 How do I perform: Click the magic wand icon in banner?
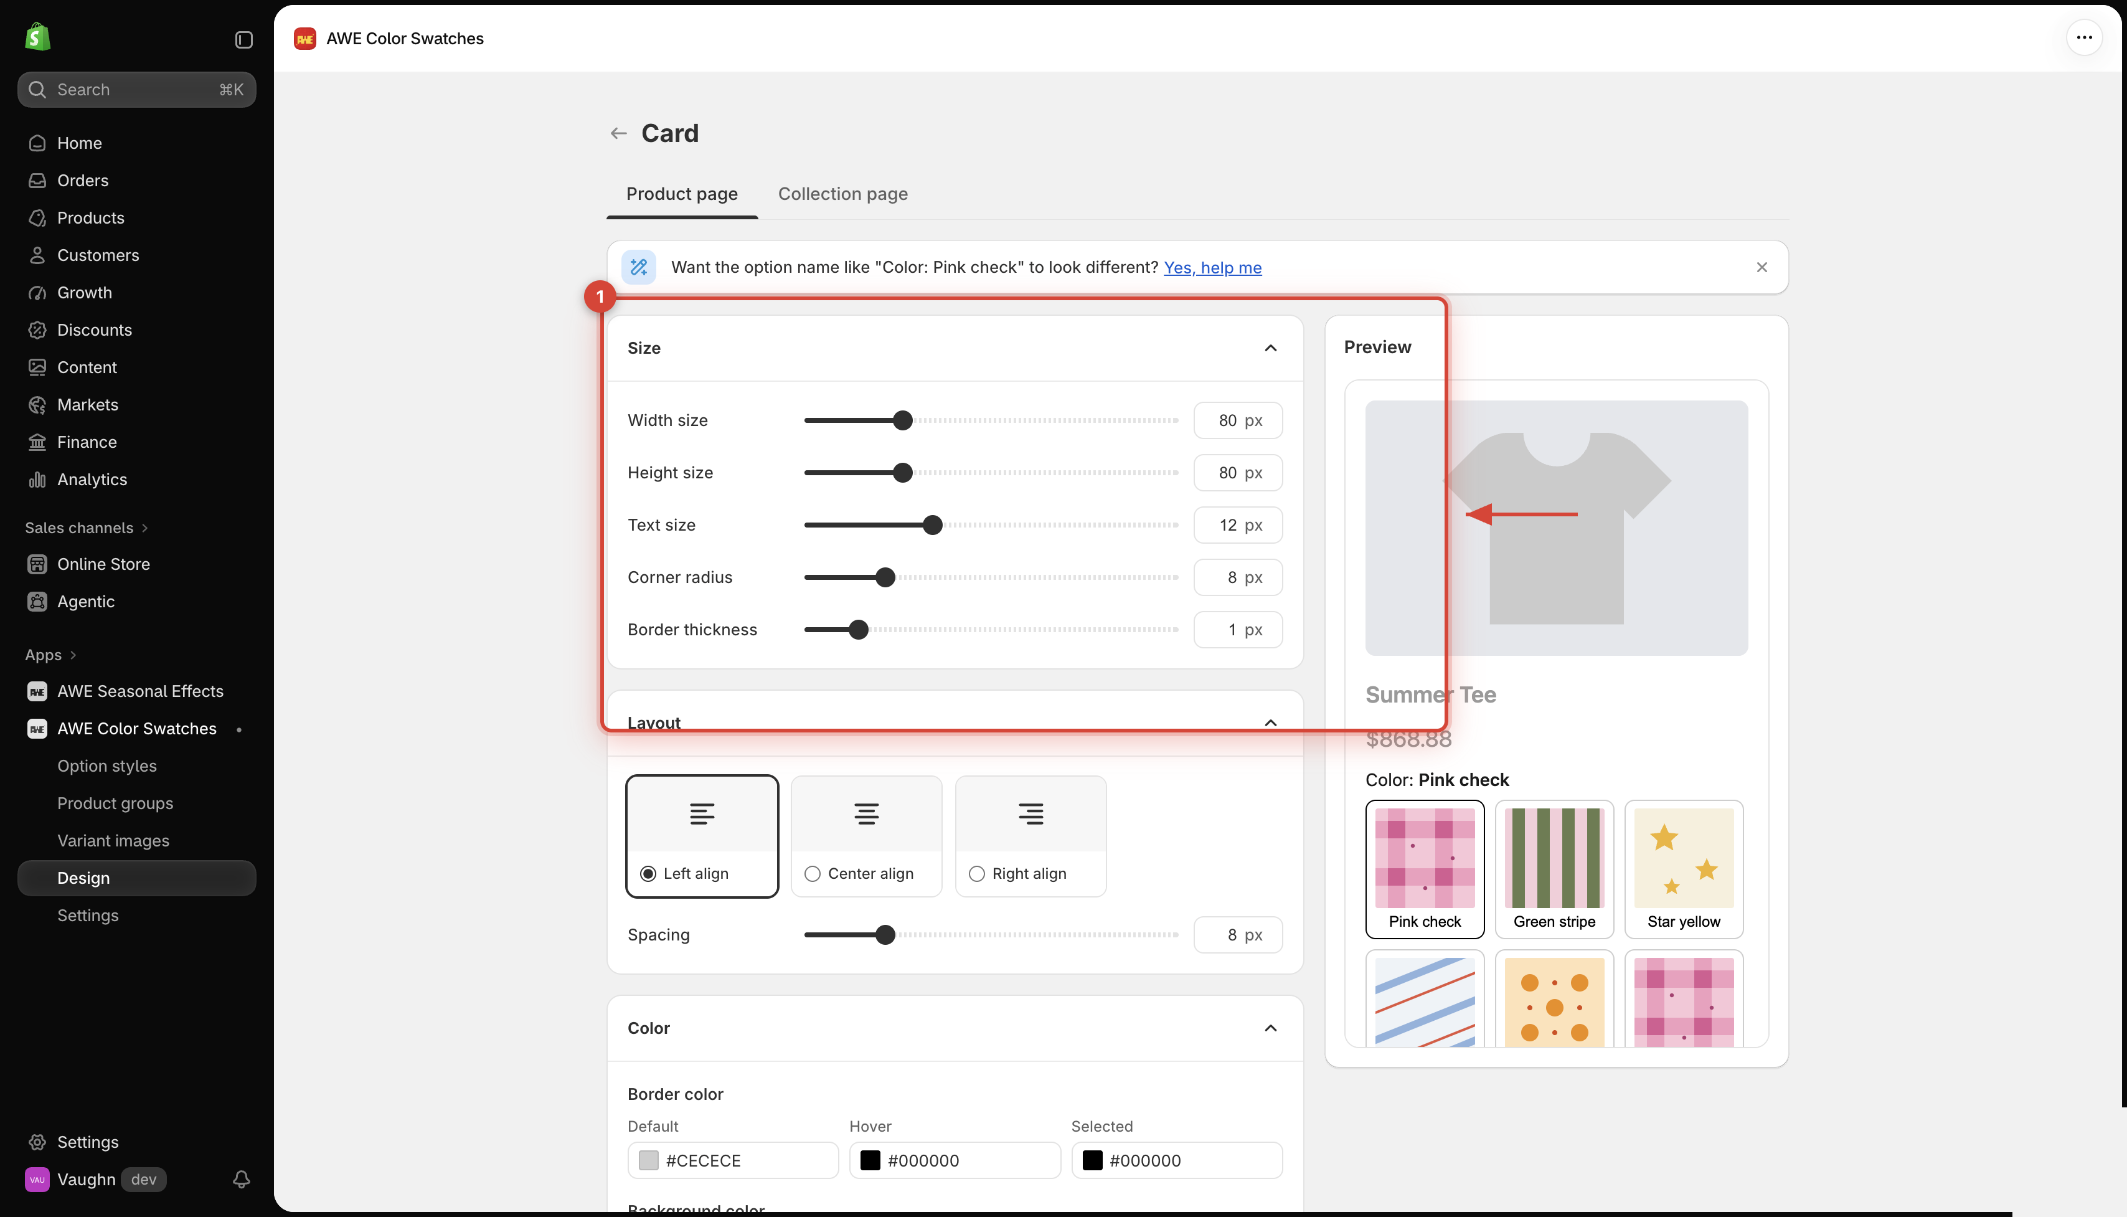[x=638, y=267]
